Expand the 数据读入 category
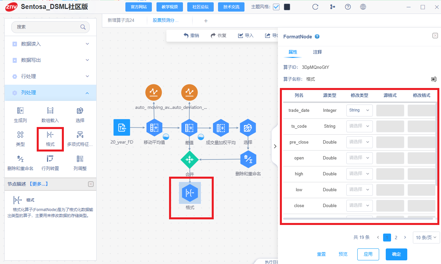The width and height of the screenshot is (441, 264). [50, 44]
